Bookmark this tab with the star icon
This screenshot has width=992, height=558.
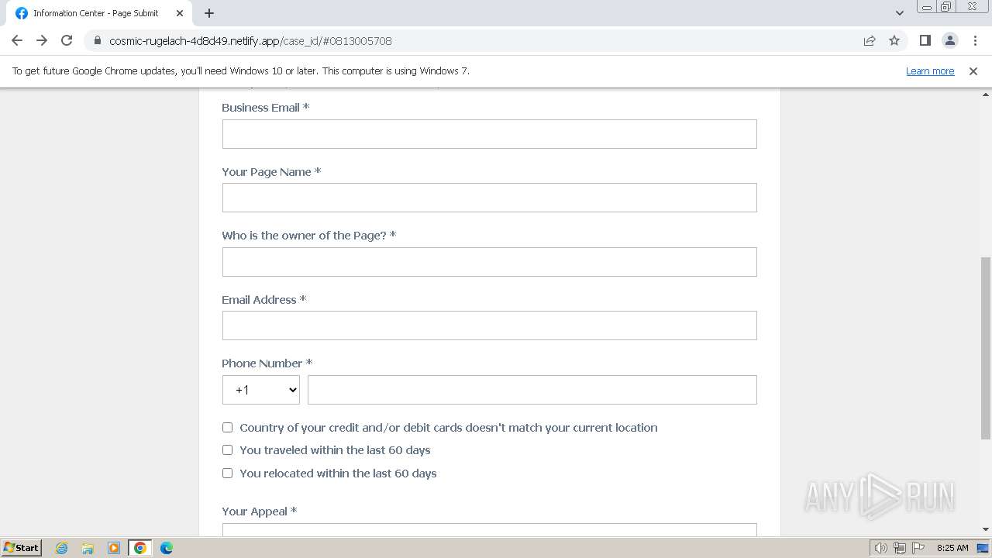(x=894, y=40)
